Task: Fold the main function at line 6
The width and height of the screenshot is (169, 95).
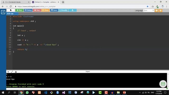Action: click(12, 28)
